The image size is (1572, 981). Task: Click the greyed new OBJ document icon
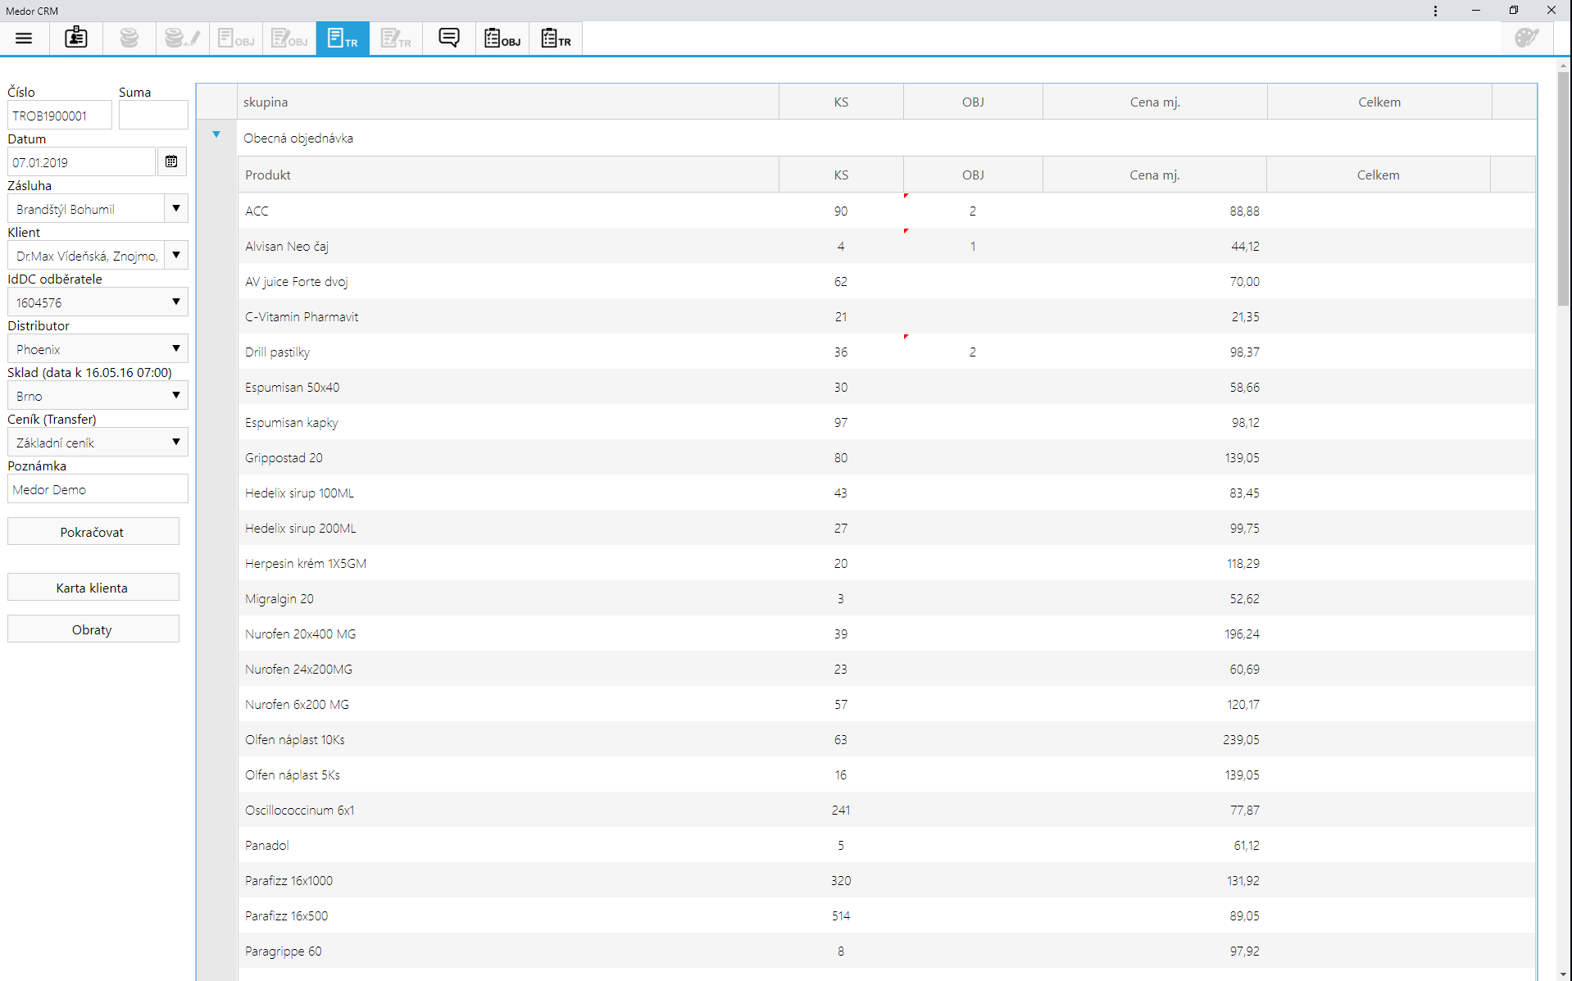point(235,38)
